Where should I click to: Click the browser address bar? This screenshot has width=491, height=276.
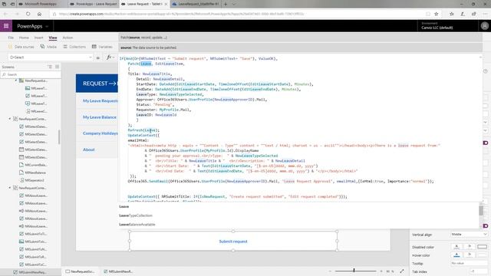coord(238,14)
